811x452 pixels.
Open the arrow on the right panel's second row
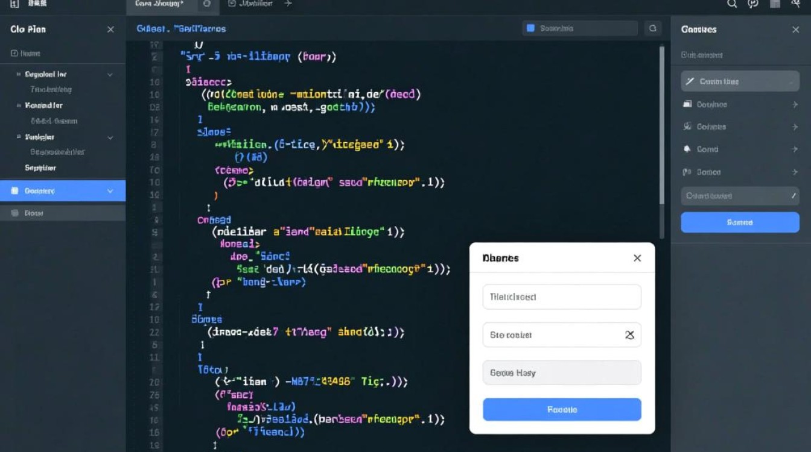[x=795, y=104]
